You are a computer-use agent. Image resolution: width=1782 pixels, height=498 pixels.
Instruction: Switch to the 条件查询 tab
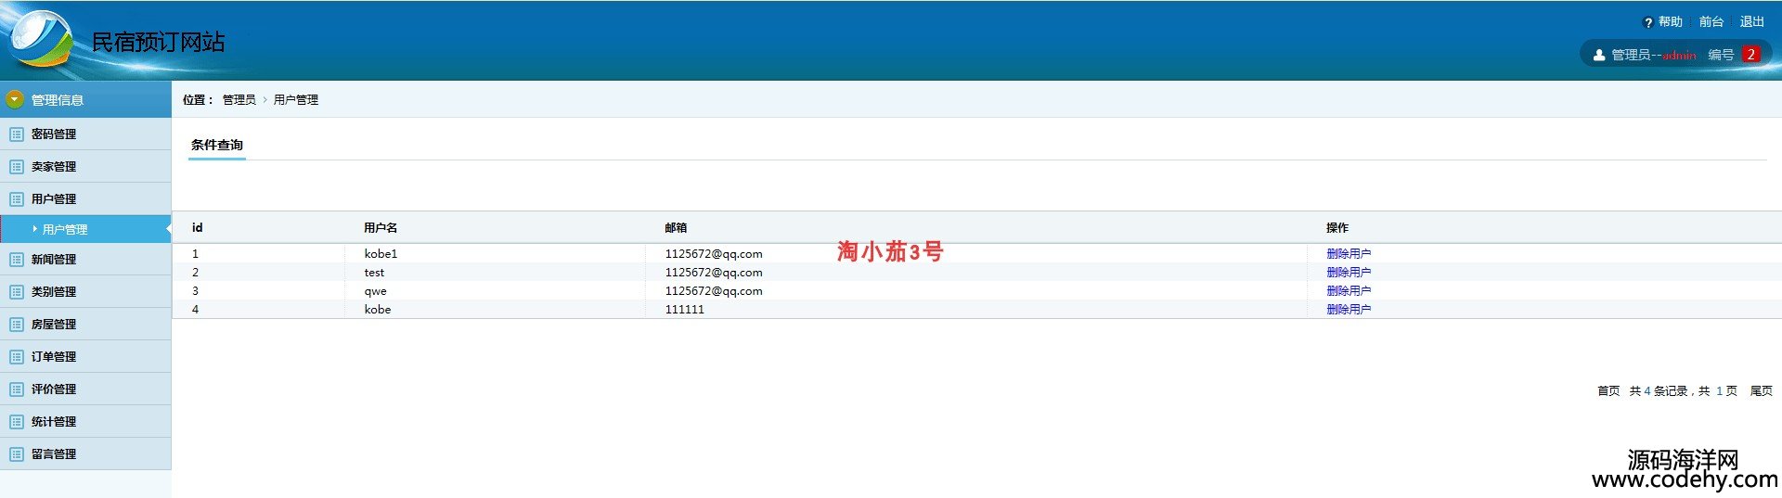(x=217, y=146)
